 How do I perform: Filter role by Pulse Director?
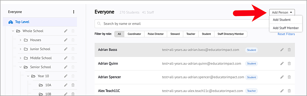click(x=156, y=34)
